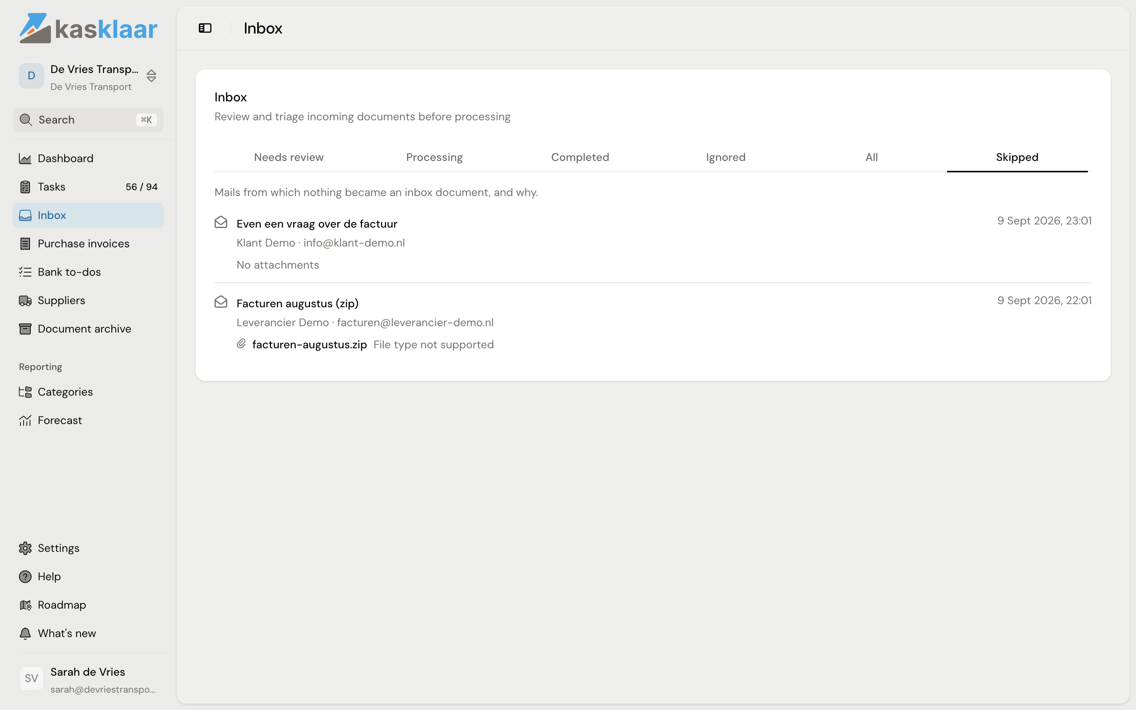Image resolution: width=1136 pixels, height=710 pixels.
Task: Click the Document archive box icon
Action: click(x=25, y=329)
